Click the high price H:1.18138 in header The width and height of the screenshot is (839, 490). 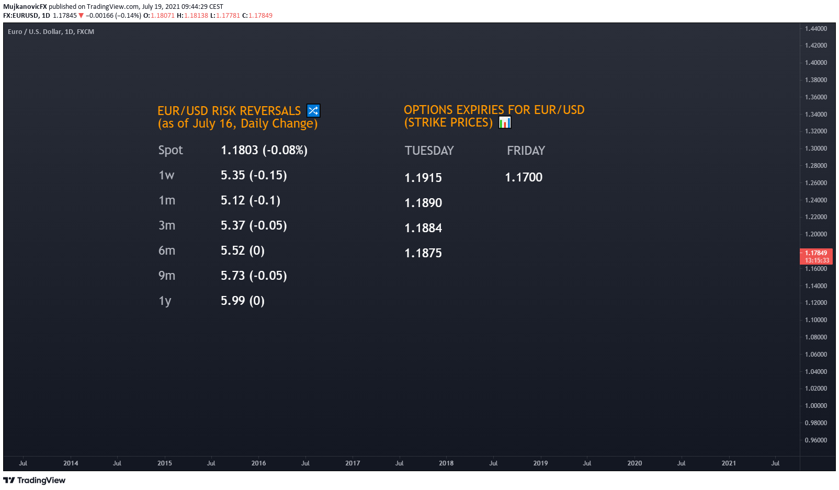coord(192,16)
